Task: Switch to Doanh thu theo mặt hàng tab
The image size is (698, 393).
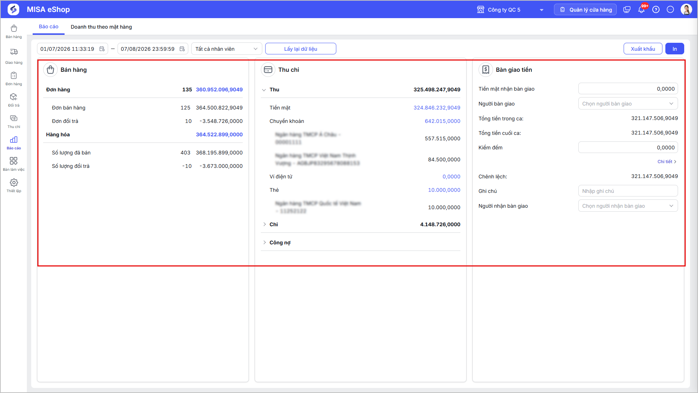Action: tap(101, 27)
